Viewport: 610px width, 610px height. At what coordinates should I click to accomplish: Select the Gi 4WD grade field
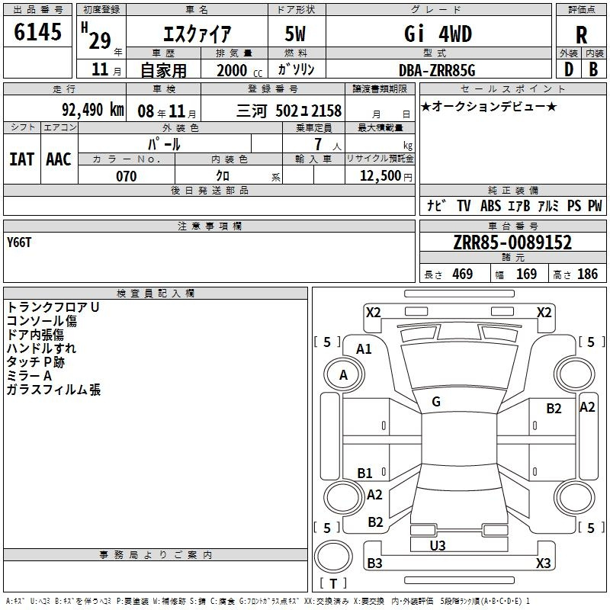pos(438,34)
